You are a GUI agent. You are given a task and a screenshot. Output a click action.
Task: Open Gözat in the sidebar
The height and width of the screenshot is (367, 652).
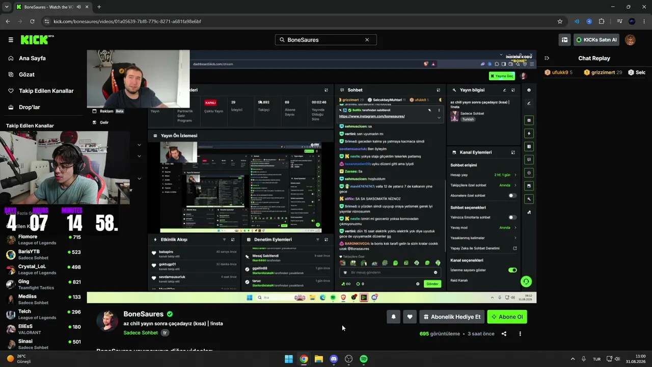(26, 74)
